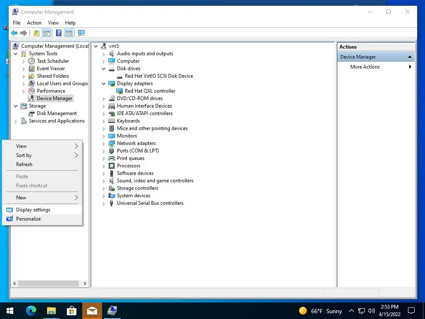Expand the Services and Applications node
This screenshot has height=319, width=425.
pyautogui.click(x=16, y=121)
